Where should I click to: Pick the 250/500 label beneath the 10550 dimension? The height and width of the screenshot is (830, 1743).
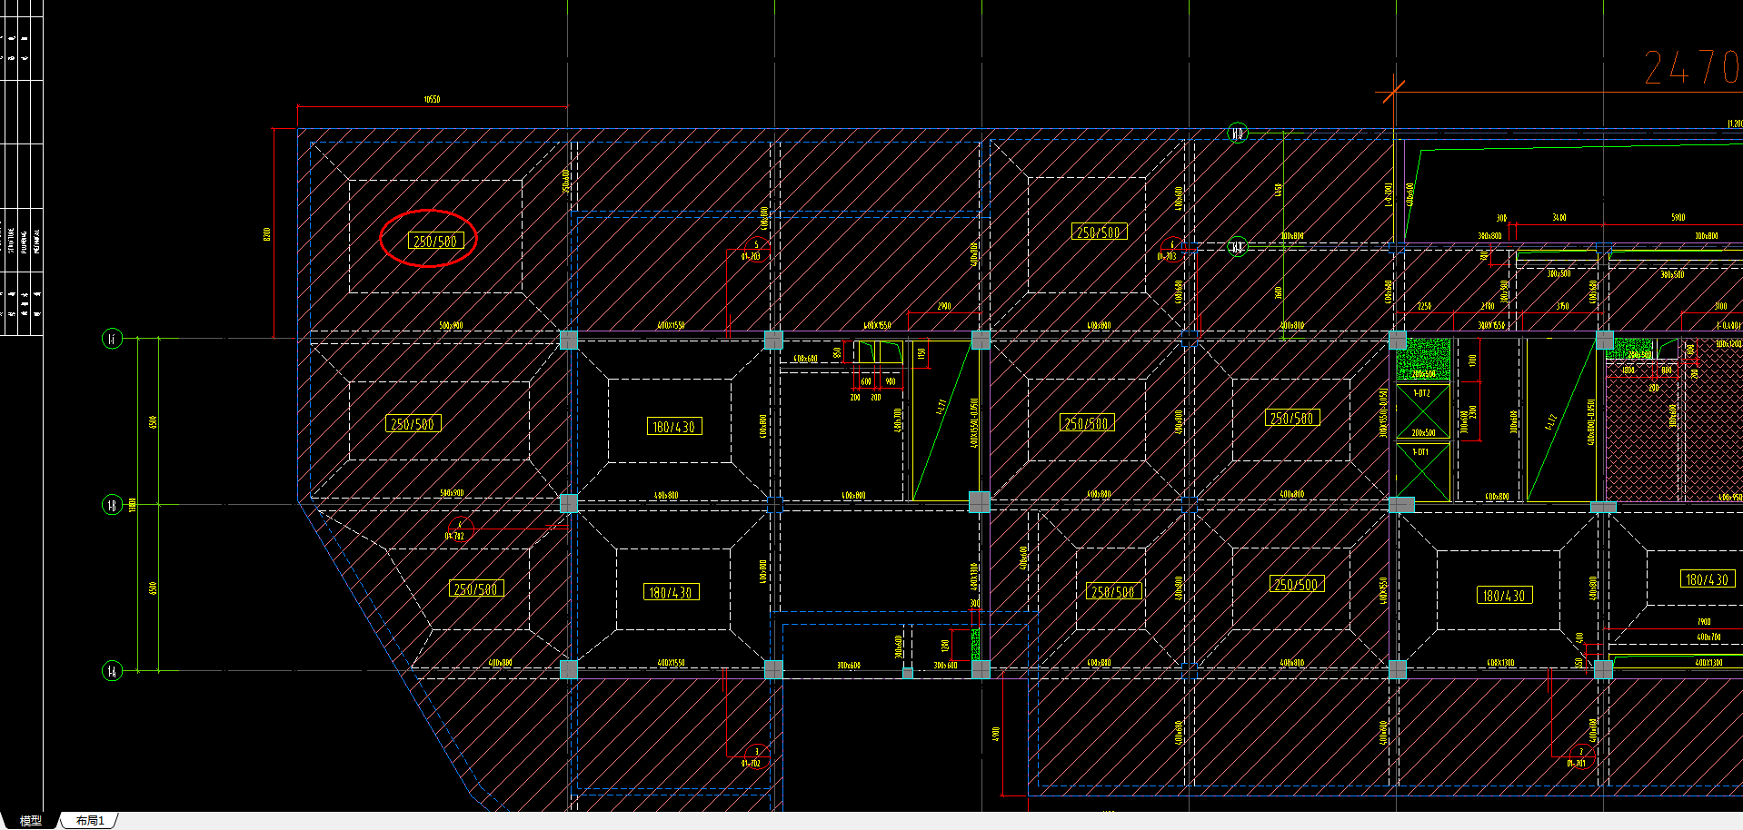(x=435, y=241)
